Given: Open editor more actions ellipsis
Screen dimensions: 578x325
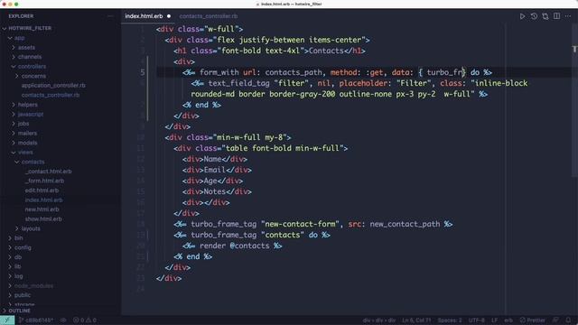Looking at the screenshot, I should [568, 16].
